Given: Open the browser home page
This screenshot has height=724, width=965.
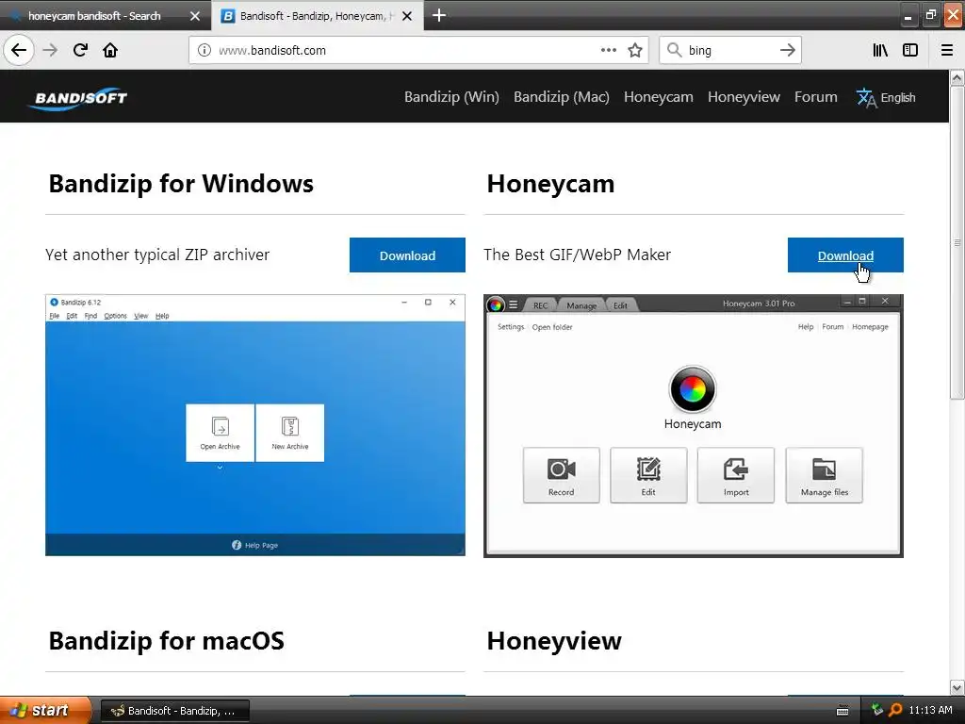Looking at the screenshot, I should [110, 50].
